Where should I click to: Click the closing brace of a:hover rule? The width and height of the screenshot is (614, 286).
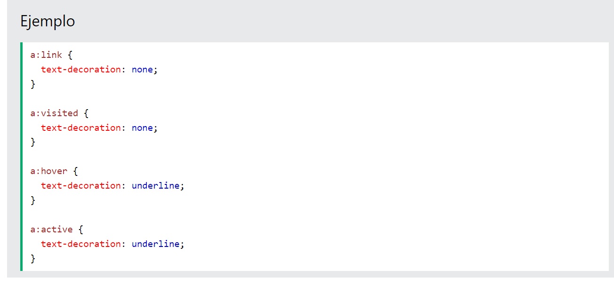click(x=33, y=200)
